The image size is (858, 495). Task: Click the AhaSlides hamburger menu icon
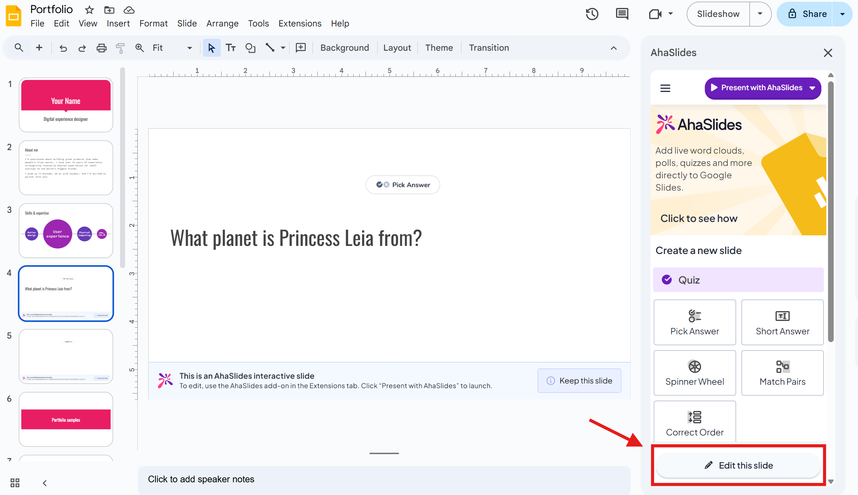[665, 88]
